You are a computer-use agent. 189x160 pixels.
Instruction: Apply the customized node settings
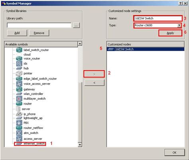pyautogui.click(x=170, y=33)
